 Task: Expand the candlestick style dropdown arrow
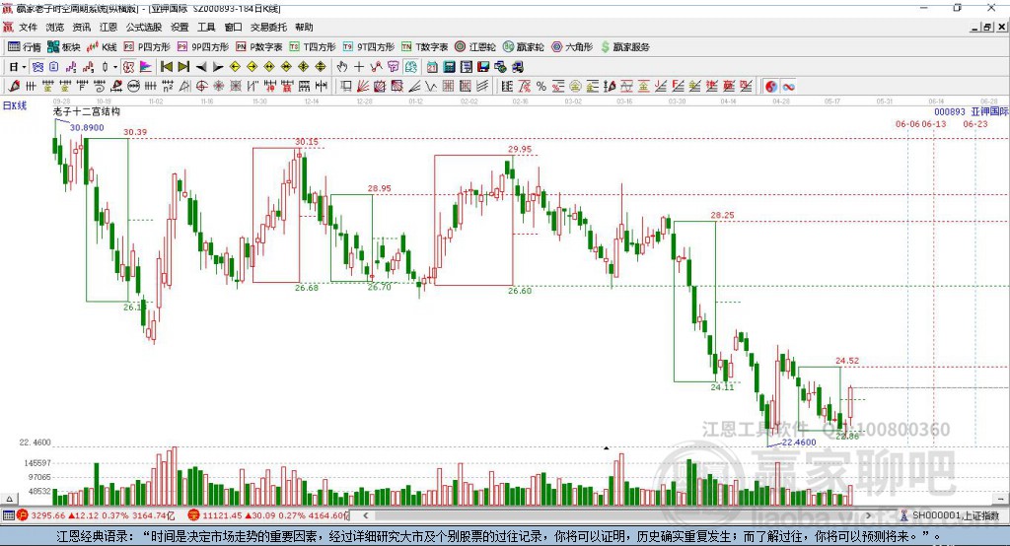pos(115,67)
